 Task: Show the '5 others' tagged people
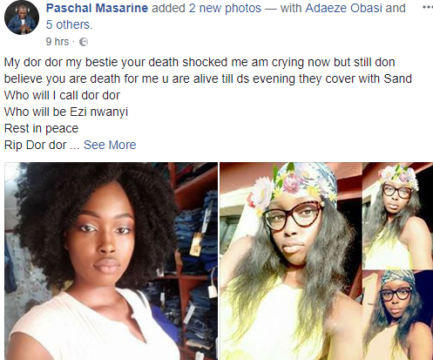click(x=69, y=24)
